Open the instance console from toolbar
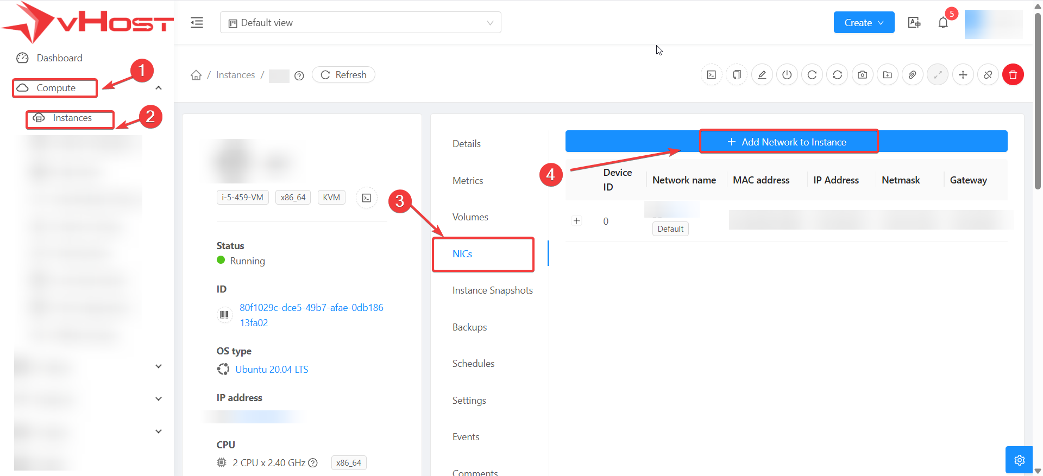The height and width of the screenshot is (476, 1043). pyautogui.click(x=712, y=75)
